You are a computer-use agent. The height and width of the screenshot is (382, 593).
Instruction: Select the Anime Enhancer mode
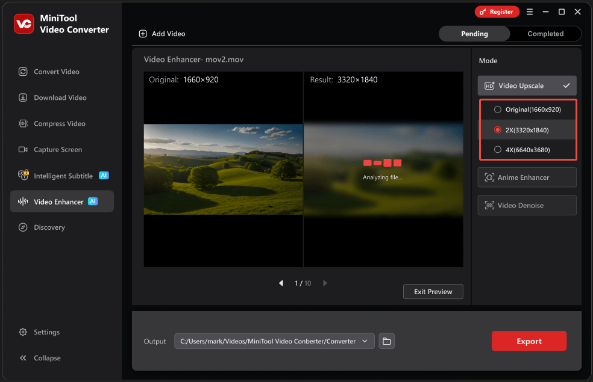(527, 177)
